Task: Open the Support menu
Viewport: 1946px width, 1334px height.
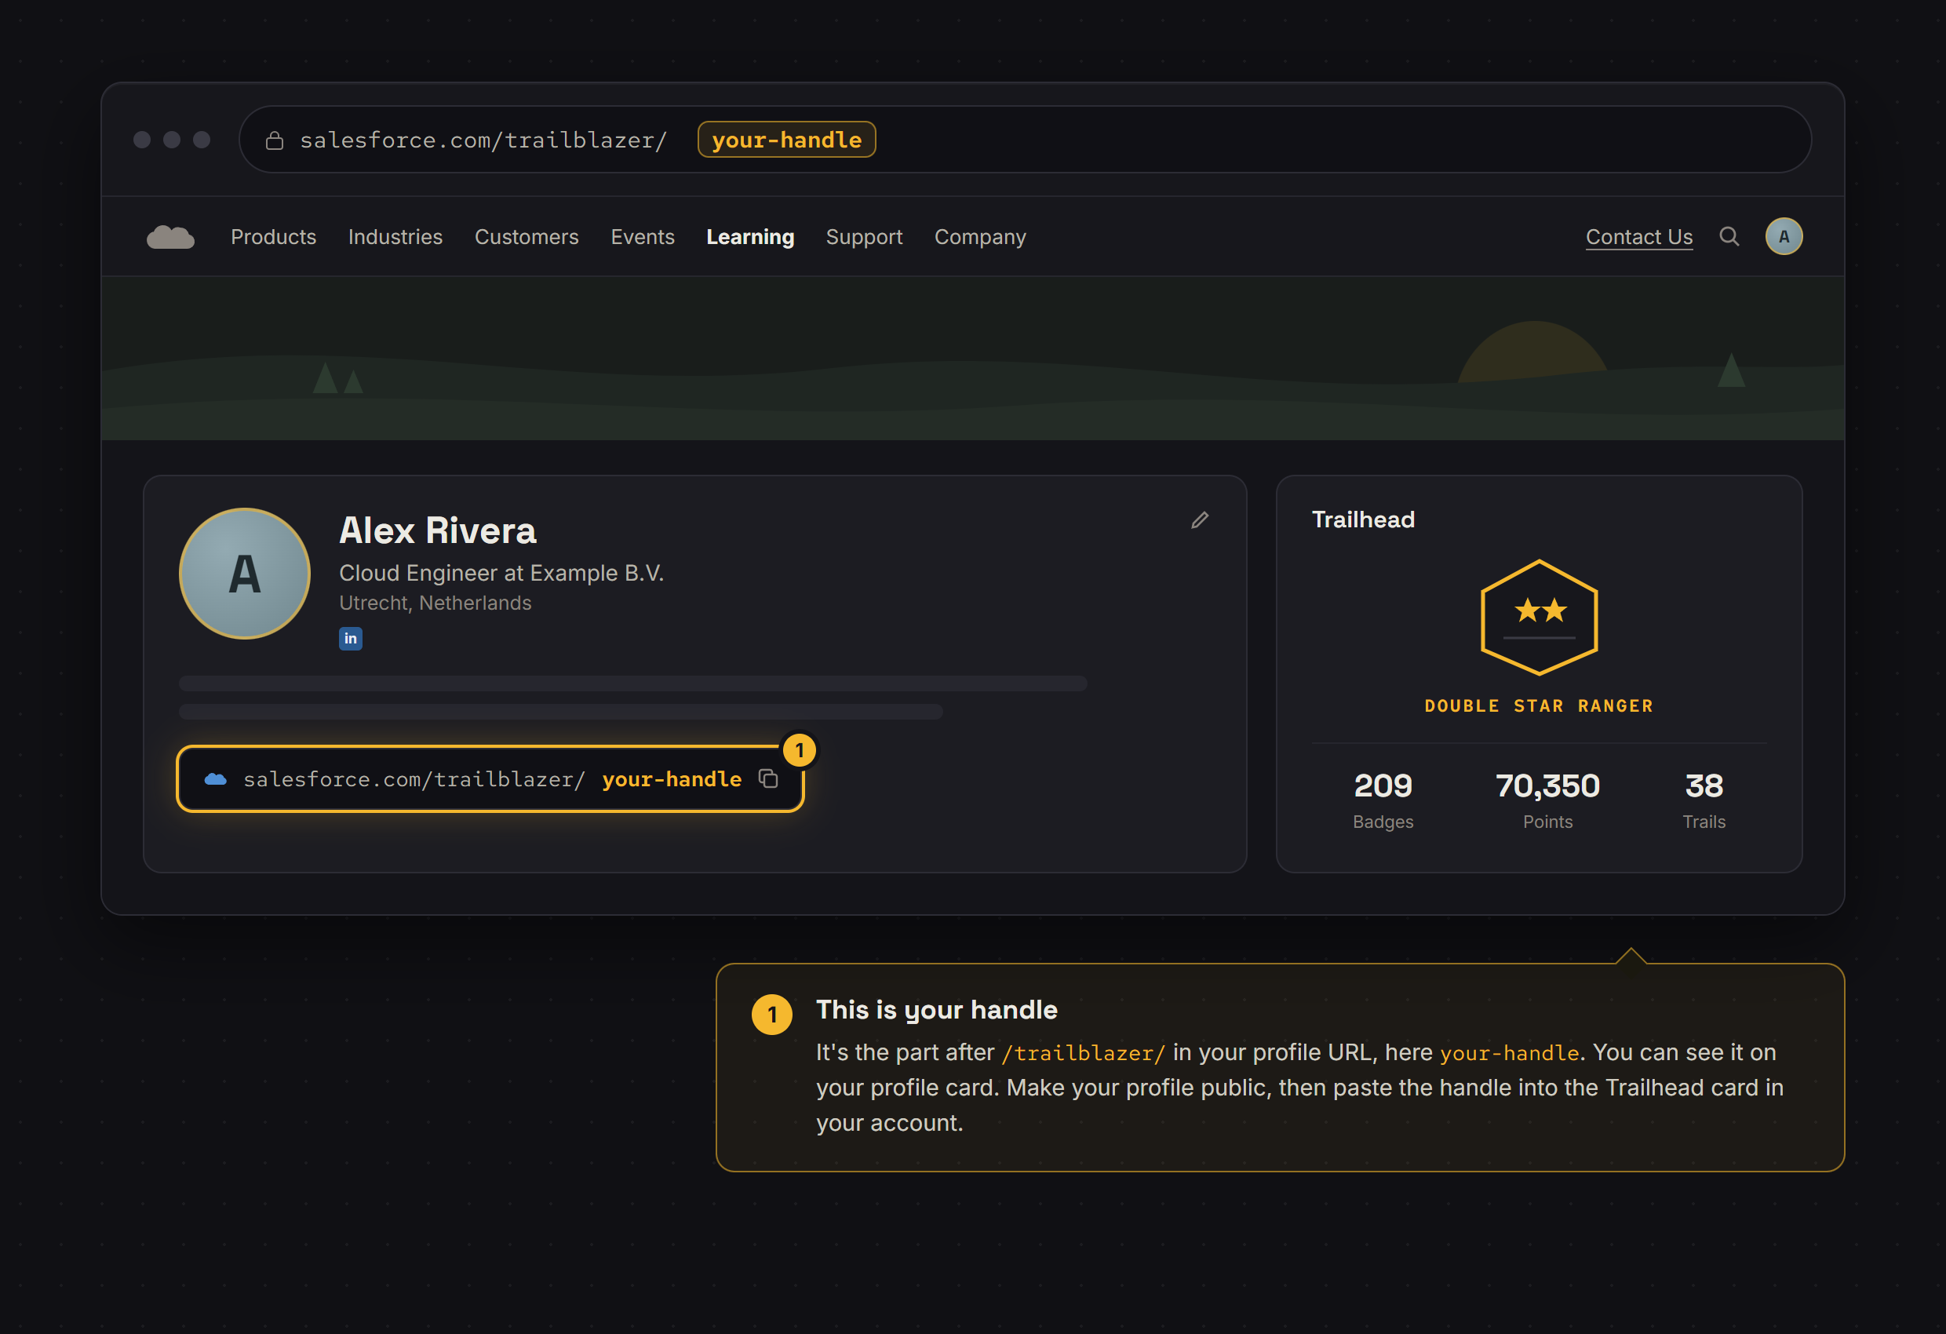Action: (864, 237)
